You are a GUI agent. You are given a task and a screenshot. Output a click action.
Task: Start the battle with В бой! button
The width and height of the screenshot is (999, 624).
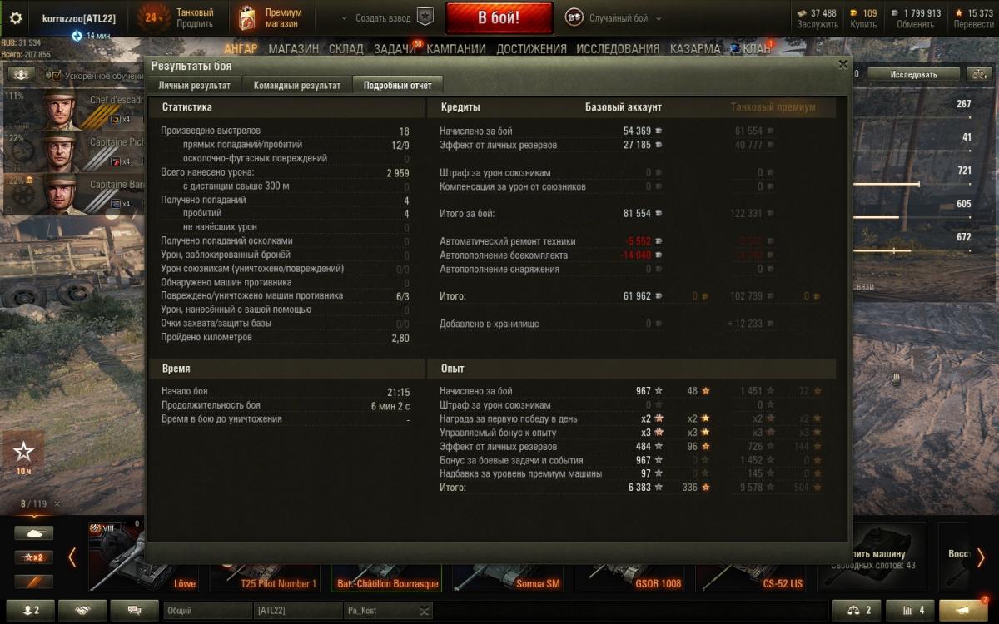(x=499, y=17)
